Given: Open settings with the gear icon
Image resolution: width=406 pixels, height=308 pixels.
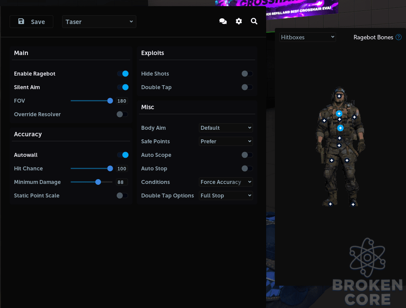Looking at the screenshot, I should [239, 21].
